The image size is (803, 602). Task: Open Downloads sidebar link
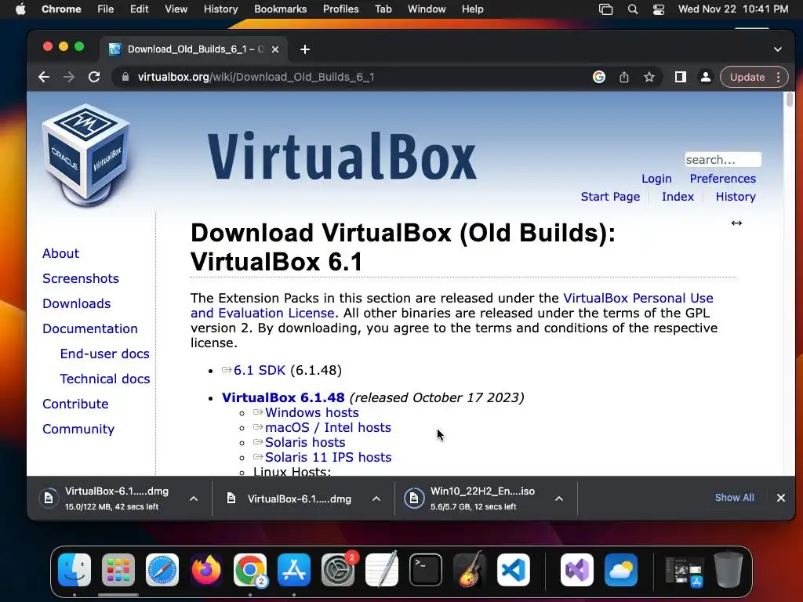click(x=76, y=303)
